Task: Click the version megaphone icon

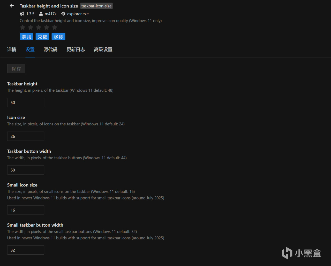Action: [22, 14]
